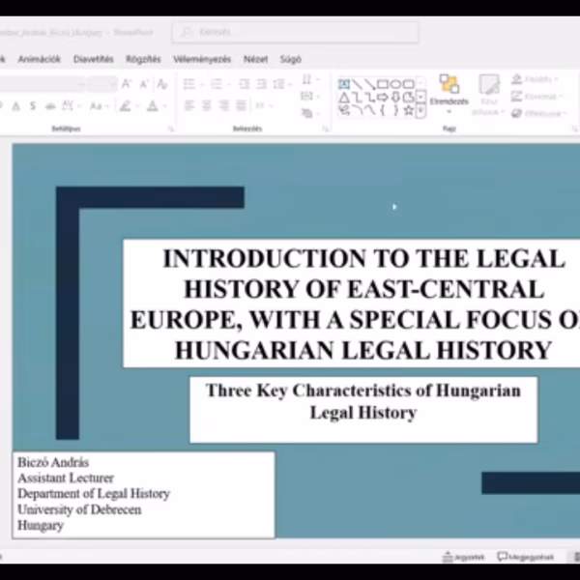Screen dimensions: 580x580
Task: Select the right block arrow shape
Action: 383,98
